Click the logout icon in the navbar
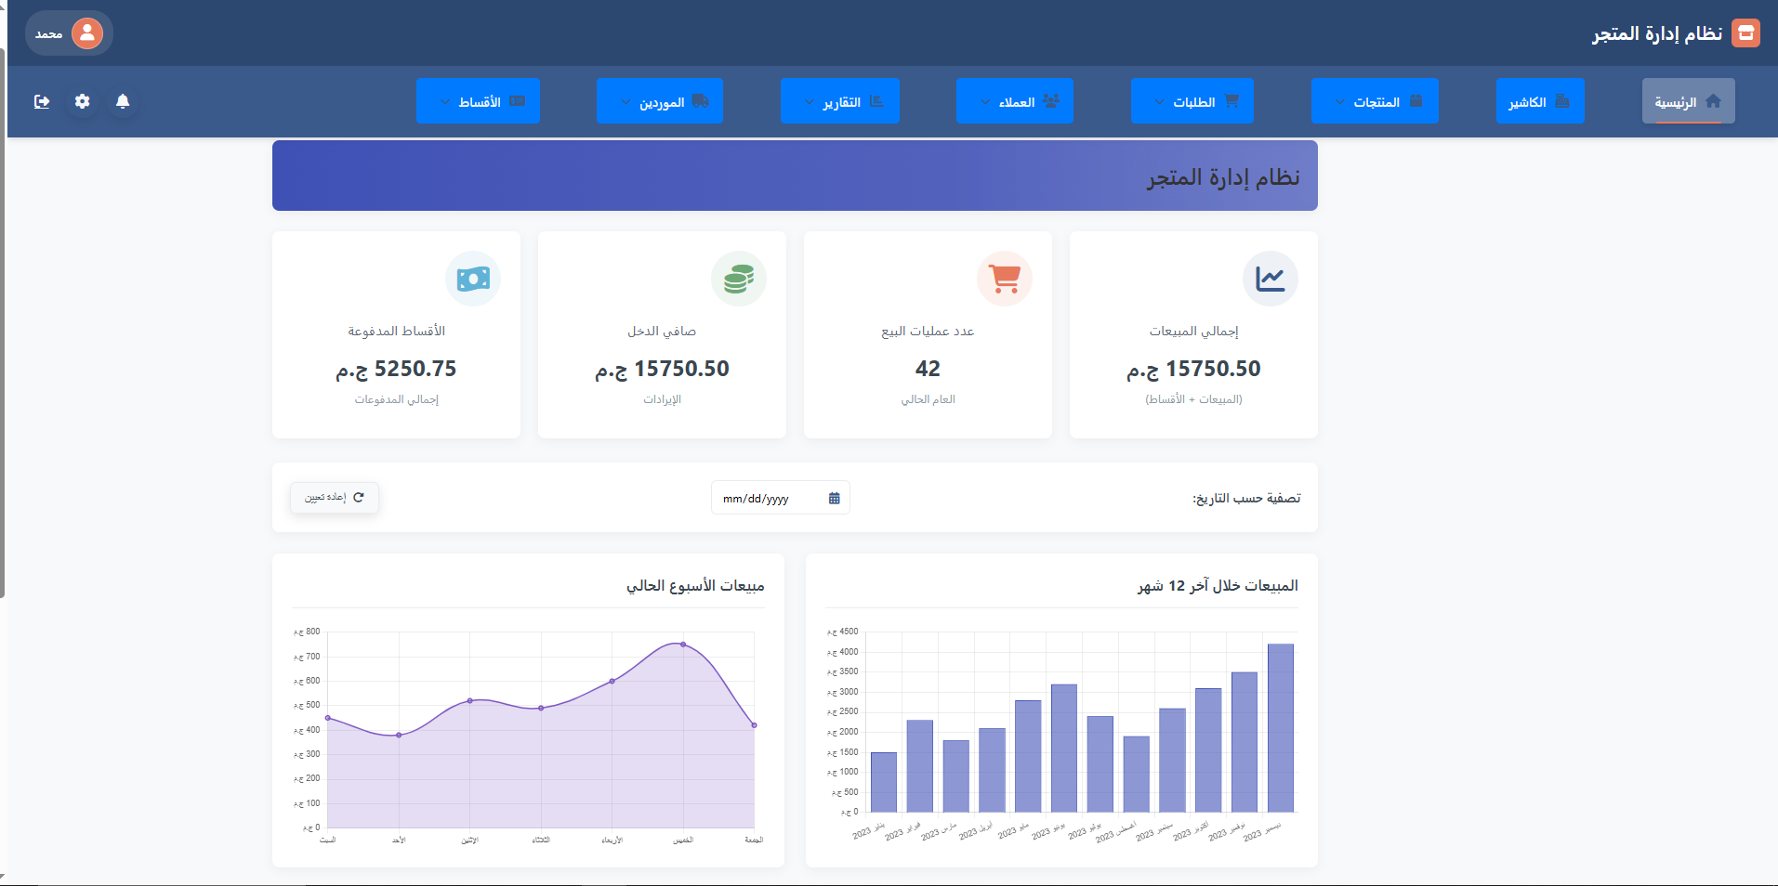The height and width of the screenshot is (886, 1778). click(x=42, y=101)
